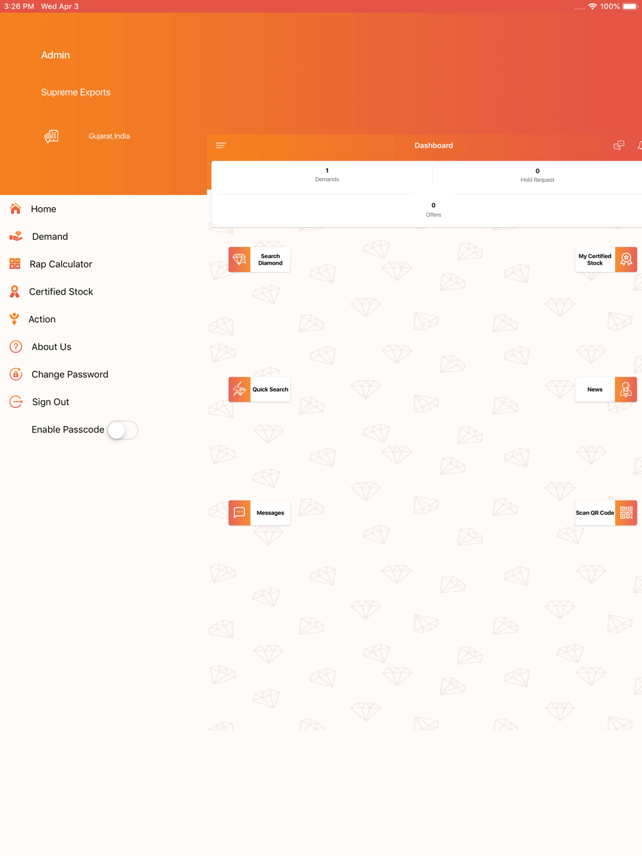Image resolution: width=642 pixels, height=856 pixels.
Task: Tap the Change Password lock icon
Action: click(16, 374)
